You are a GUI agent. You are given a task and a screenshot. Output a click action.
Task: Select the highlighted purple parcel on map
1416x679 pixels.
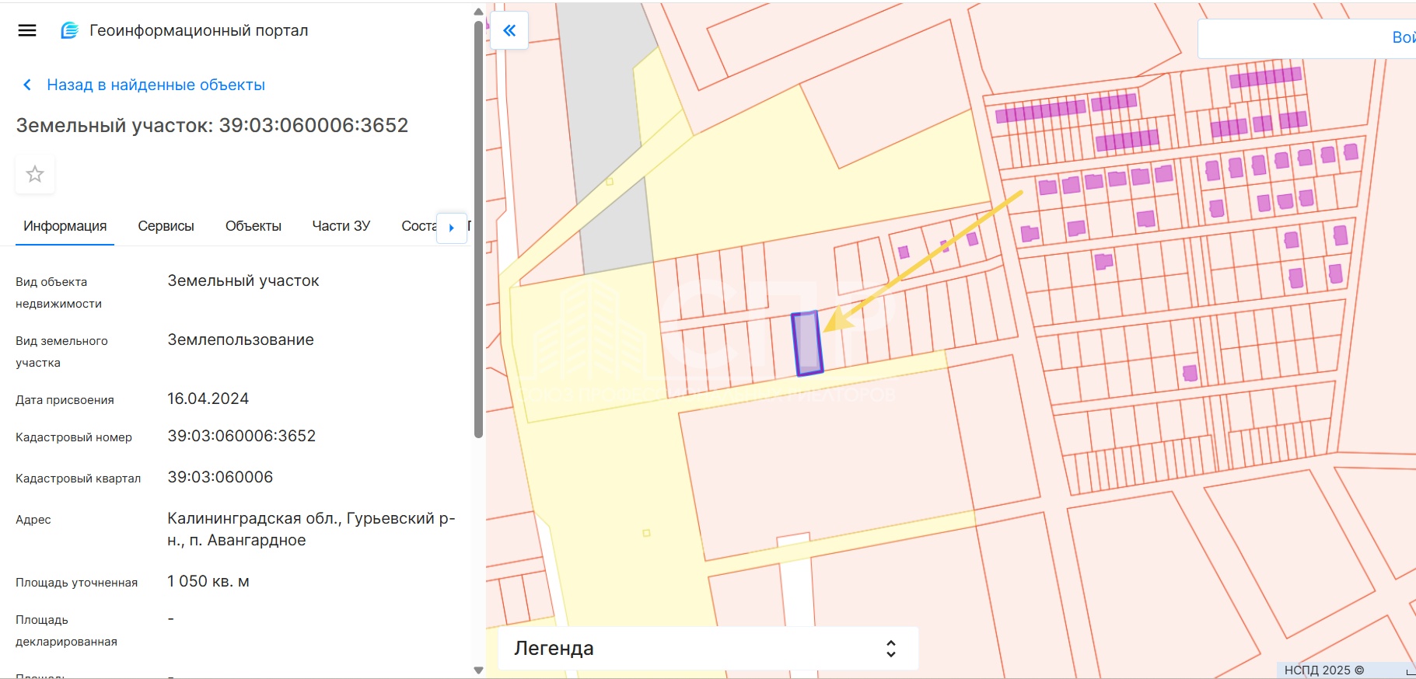[x=807, y=343]
